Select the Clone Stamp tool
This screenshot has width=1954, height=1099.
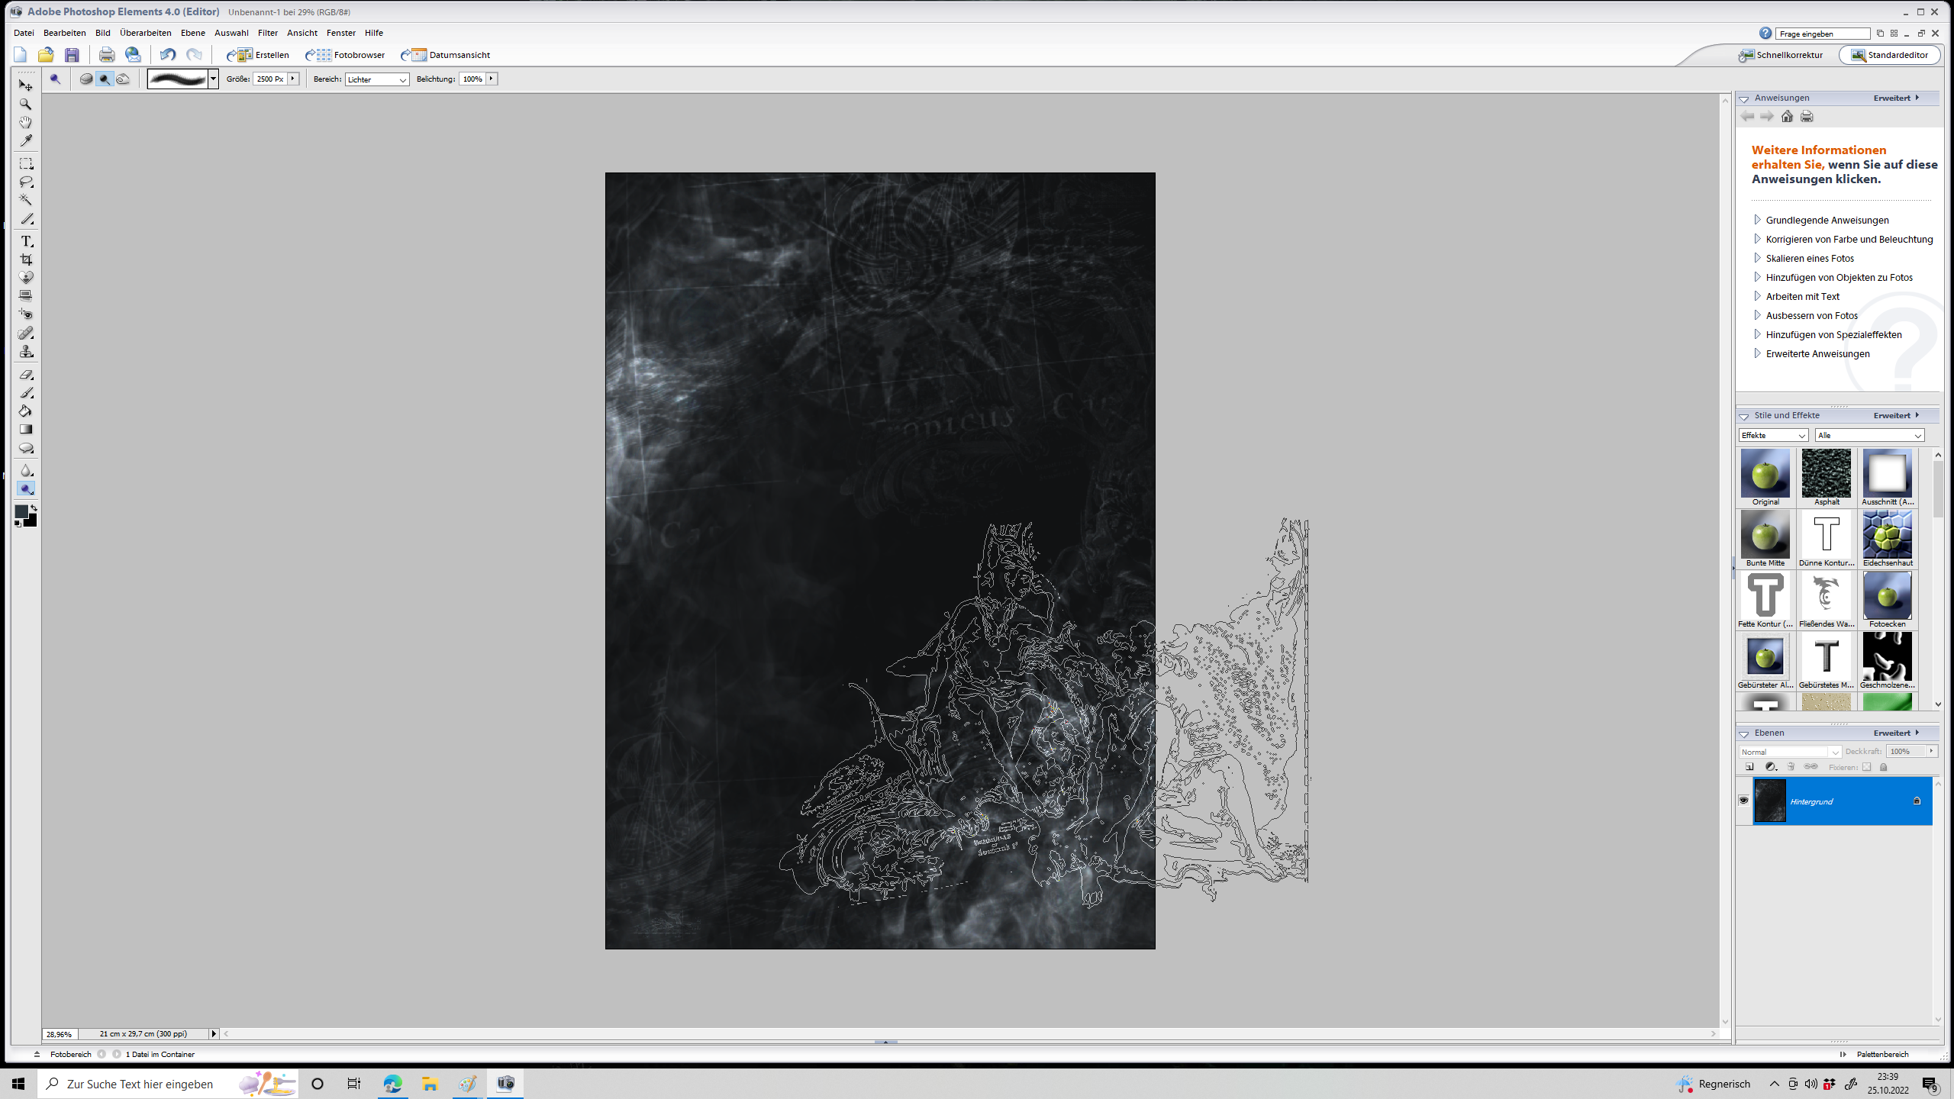26,352
